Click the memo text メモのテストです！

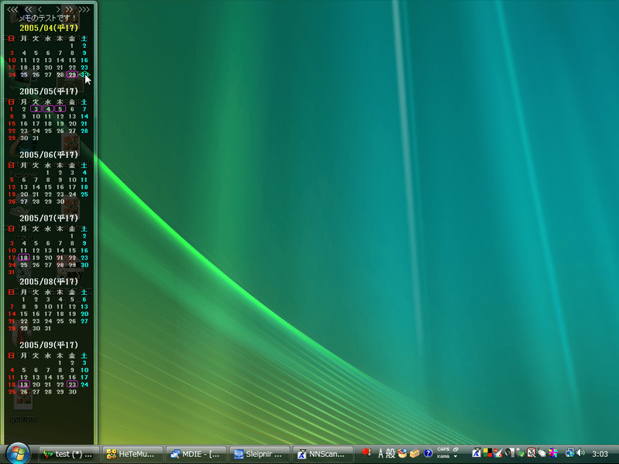click(x=47, y=18)
